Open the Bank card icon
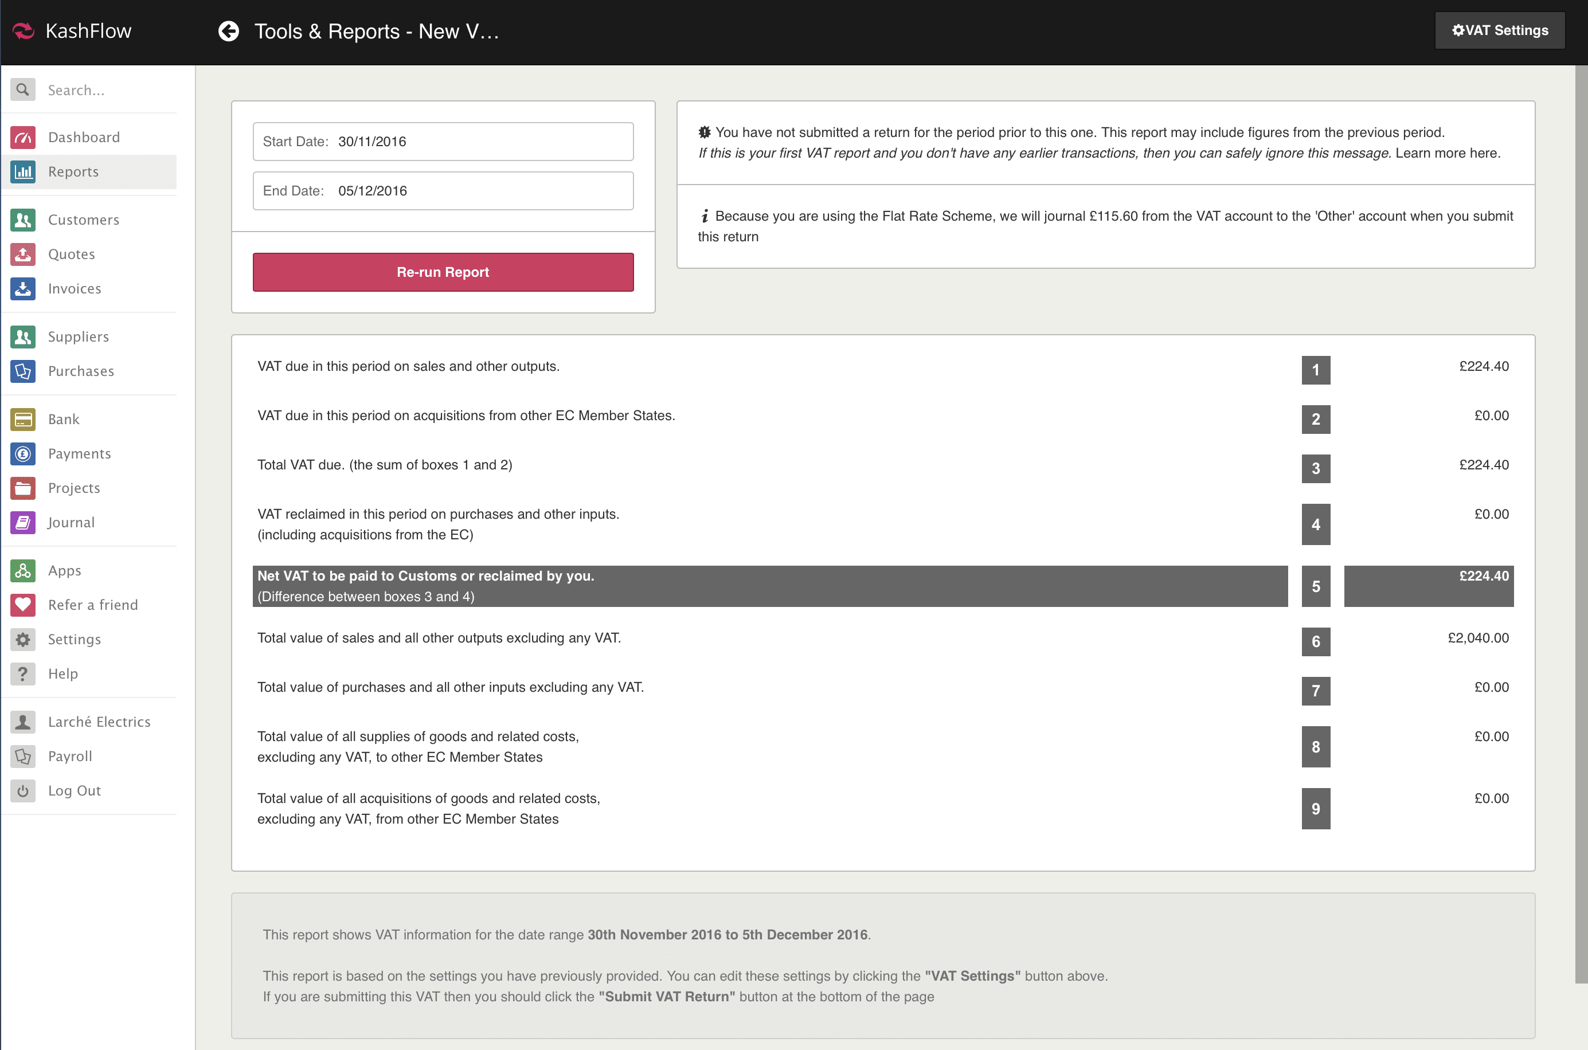This screenshot has height=1050, width=1588. click(x=23, y=419)
